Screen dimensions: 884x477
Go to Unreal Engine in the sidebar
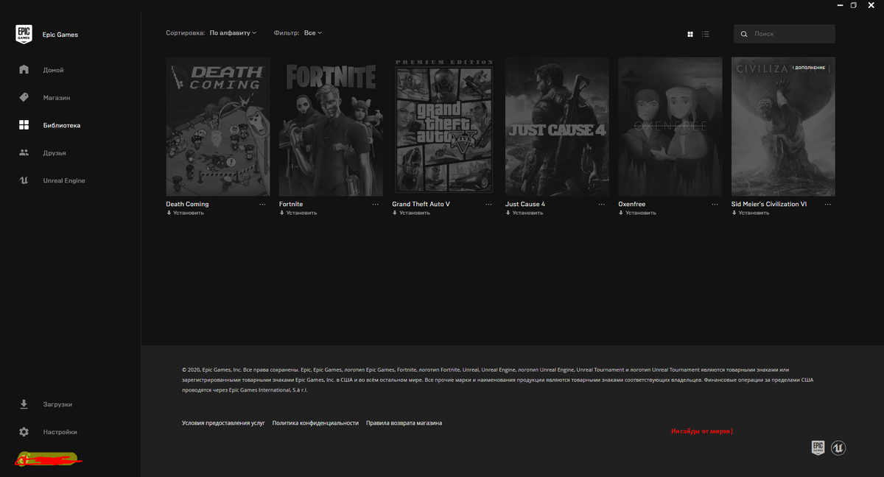64,180
